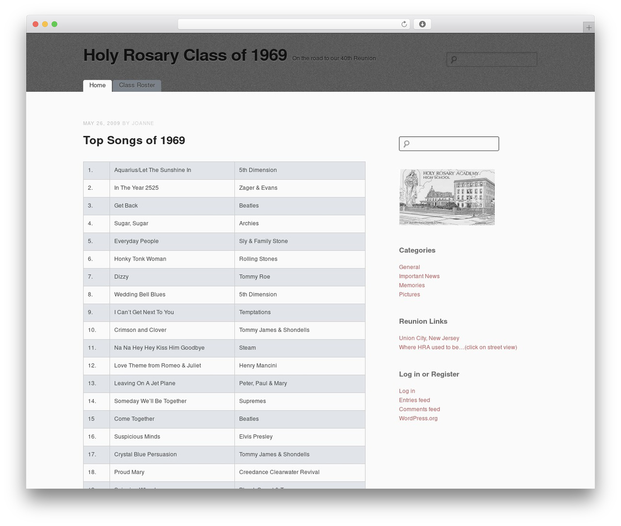Viewport: 621px width, 526px height.
Task: Open the Where HRA used to be link
Action: (458, 347)
